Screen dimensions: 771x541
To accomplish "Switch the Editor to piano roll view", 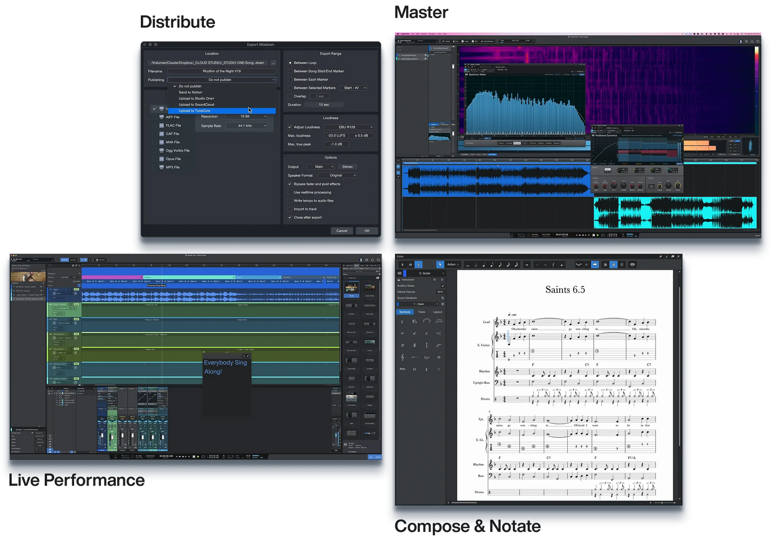I will 402,264.
